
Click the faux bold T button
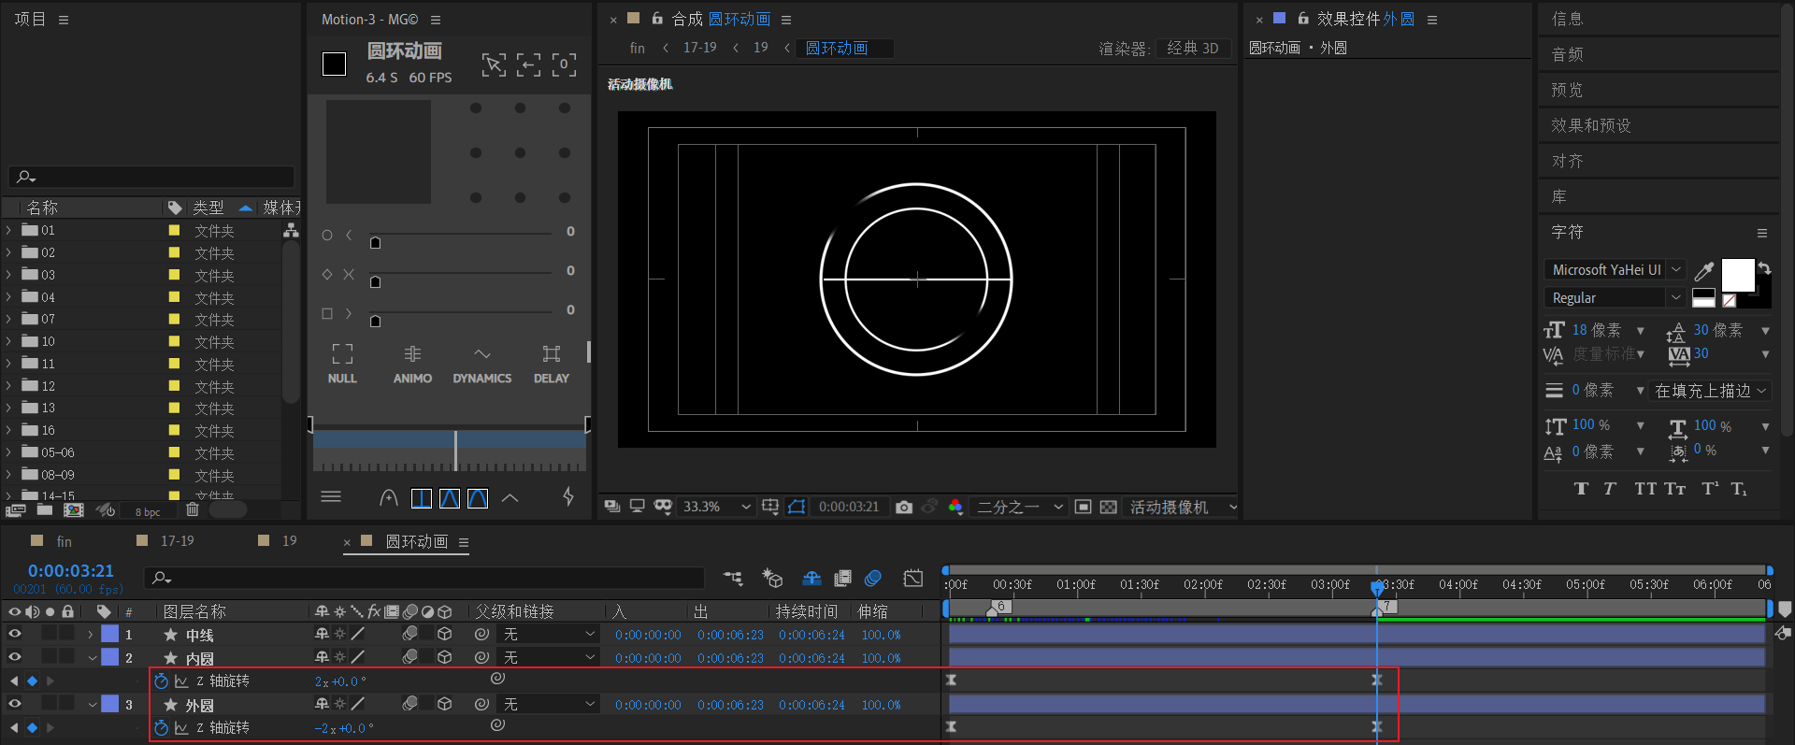1581,489
